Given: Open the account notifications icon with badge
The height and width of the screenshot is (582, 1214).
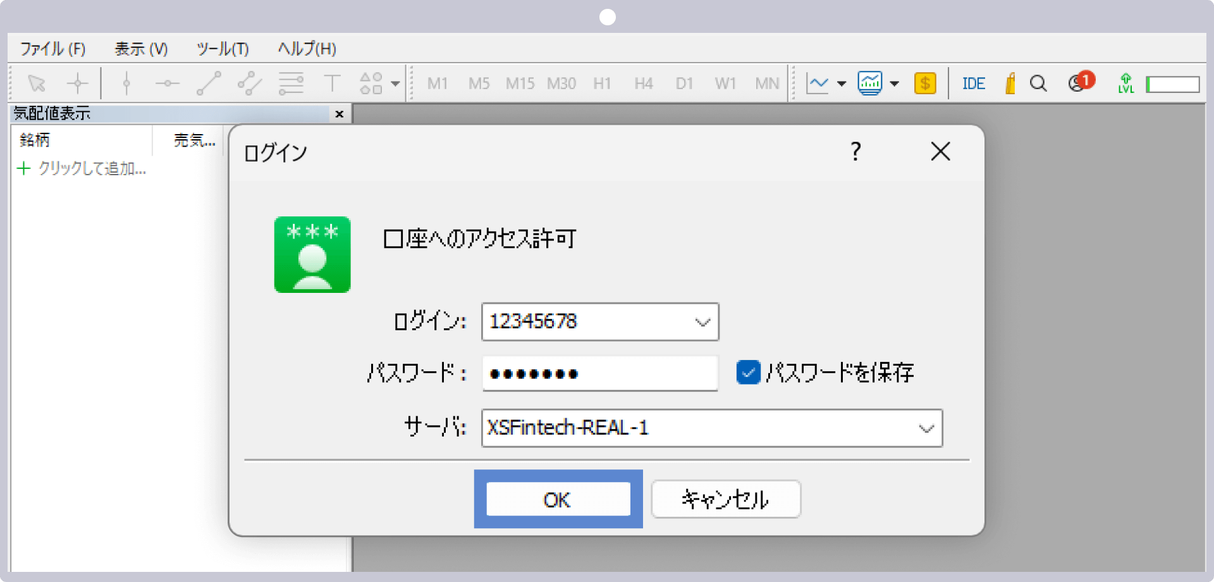Looking at the screenshot, I should pyautogui.click(x=1081, y=82).
